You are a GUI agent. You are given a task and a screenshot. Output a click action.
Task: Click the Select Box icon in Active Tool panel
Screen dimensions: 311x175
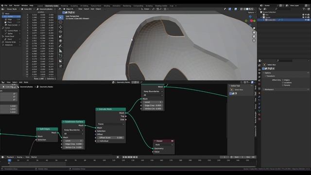(232, 90)
